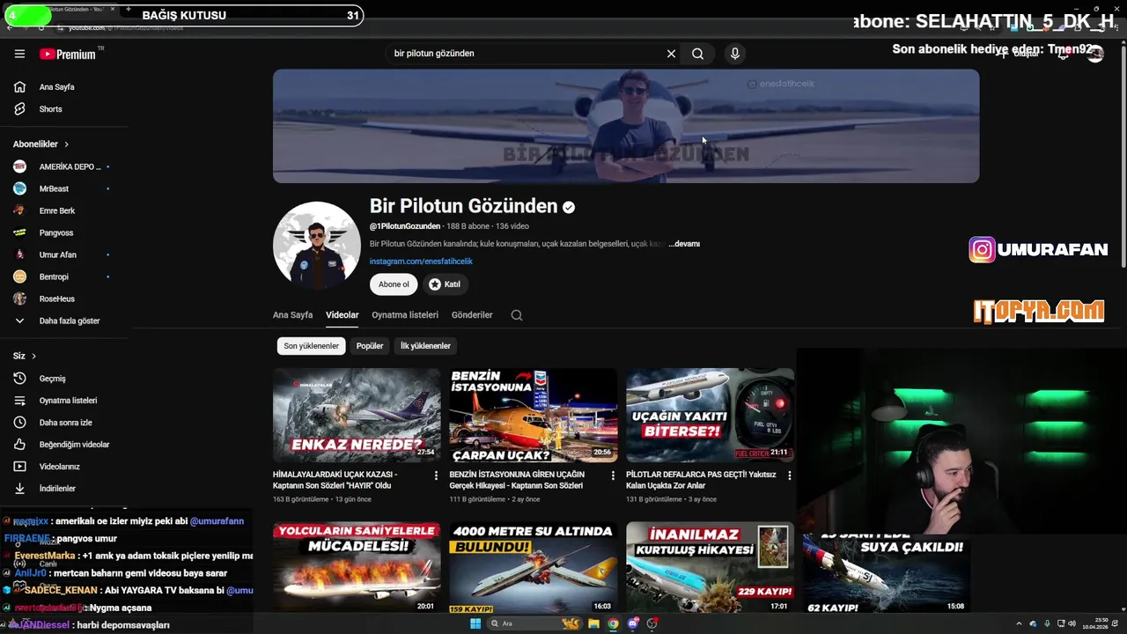This screenshot has height=634, width=1127.
Task: Open the 'ENKAZ NEREDE?' video thumbnail
Action: 357,415
